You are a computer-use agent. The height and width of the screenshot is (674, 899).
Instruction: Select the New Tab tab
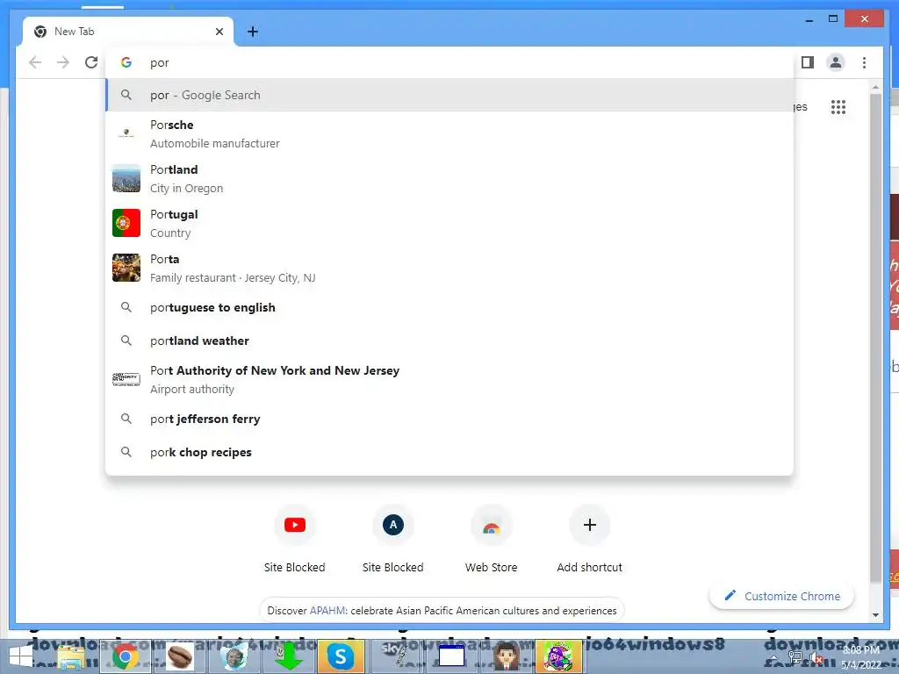[127, 32]
